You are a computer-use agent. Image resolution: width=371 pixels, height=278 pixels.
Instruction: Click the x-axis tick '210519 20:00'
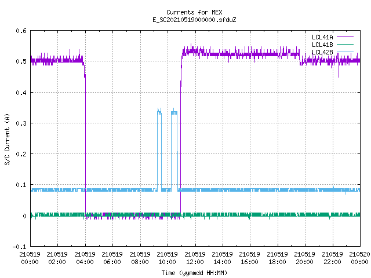(x=304, y=258)
